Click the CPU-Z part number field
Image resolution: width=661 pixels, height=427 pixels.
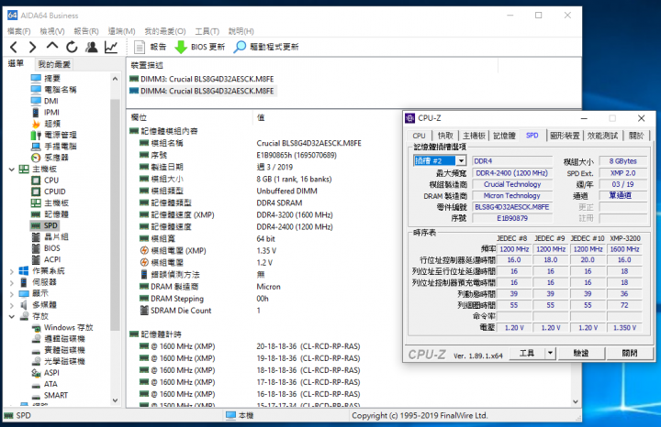coord(512,207)
